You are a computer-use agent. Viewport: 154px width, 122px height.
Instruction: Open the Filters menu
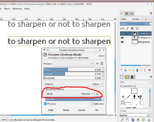[7, 9]
